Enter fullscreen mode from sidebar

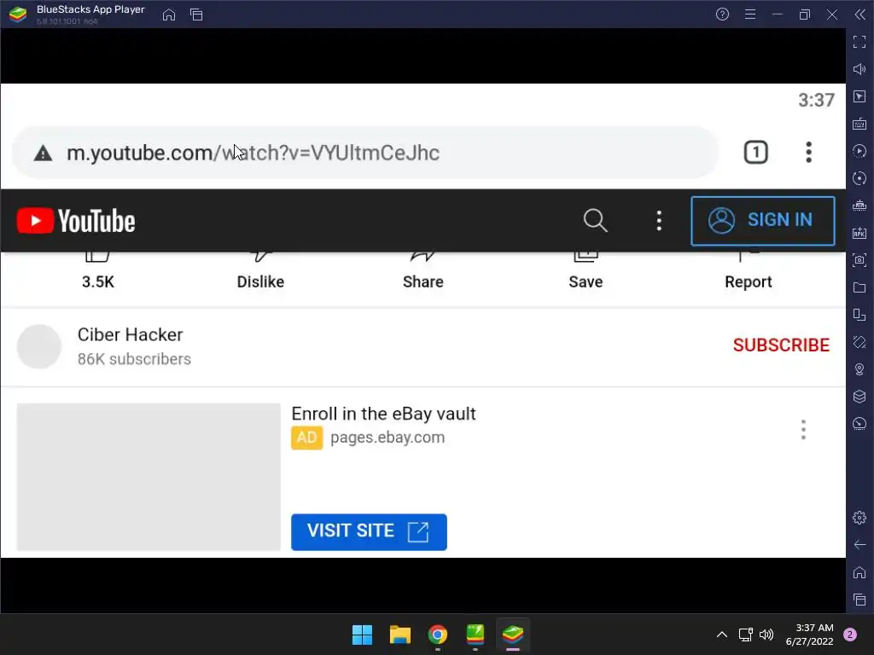[859, 42]
